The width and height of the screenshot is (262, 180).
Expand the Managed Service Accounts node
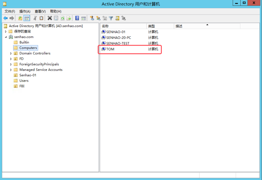(x=11, y=70)
